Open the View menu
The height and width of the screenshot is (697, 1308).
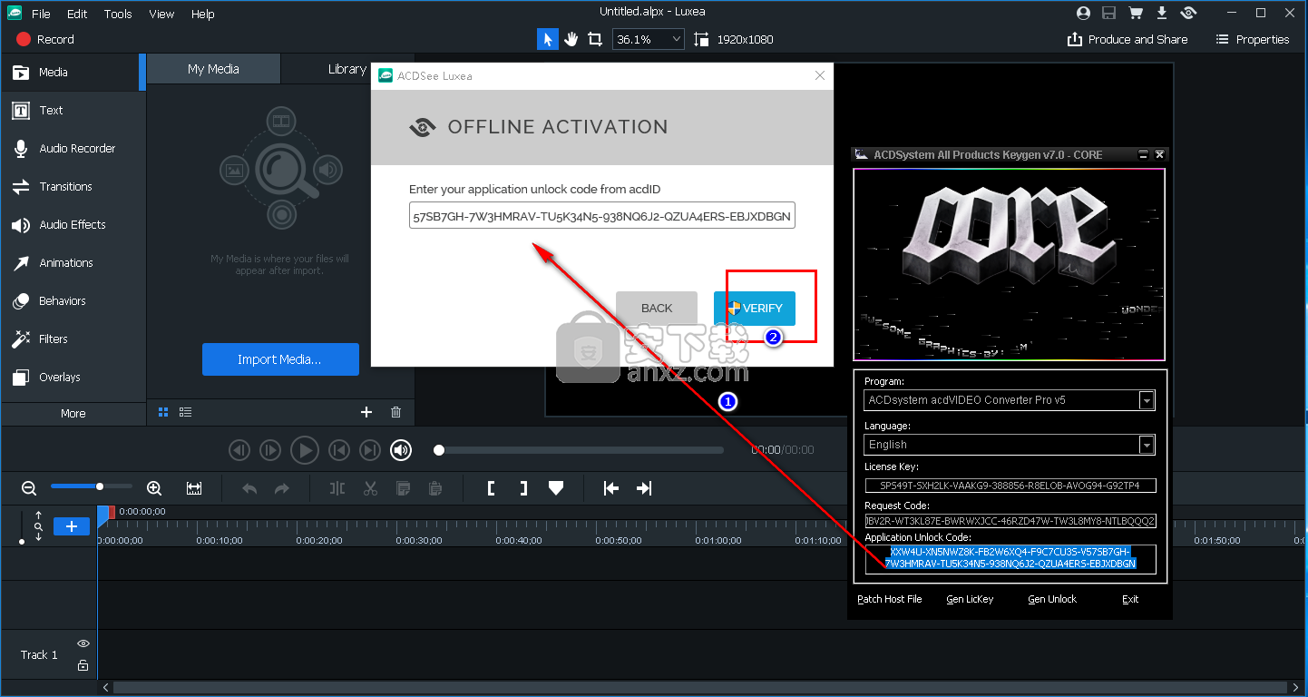161,14
